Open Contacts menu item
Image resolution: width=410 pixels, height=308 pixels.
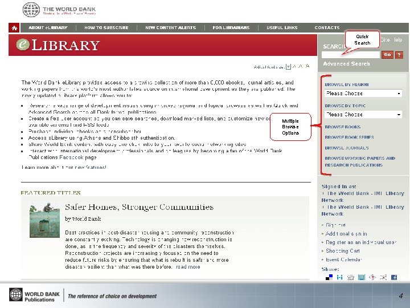(x=327, y=28)
